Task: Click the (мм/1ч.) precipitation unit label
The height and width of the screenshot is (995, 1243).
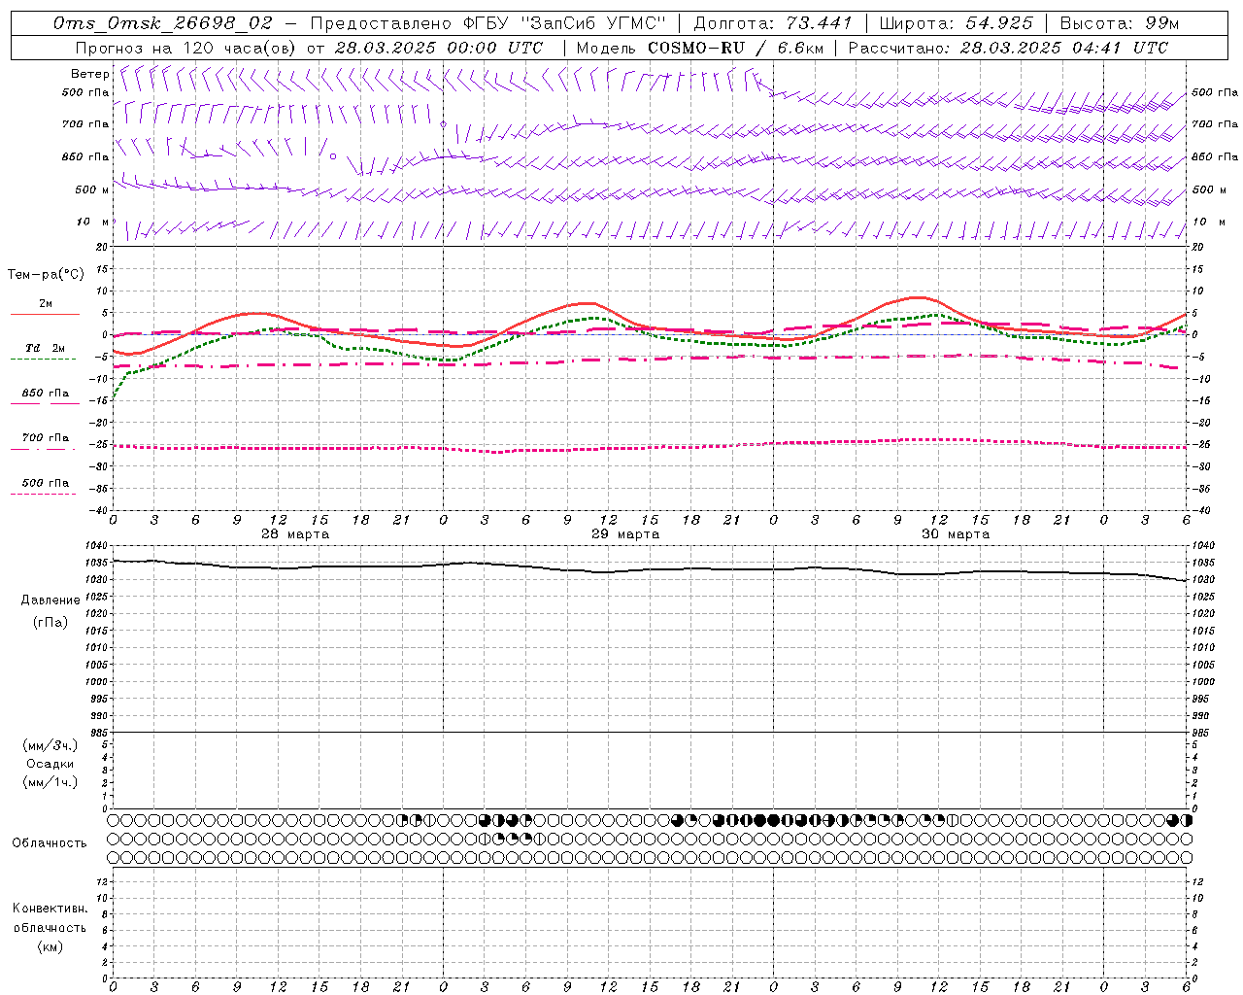Action: [x=50, y=782]
